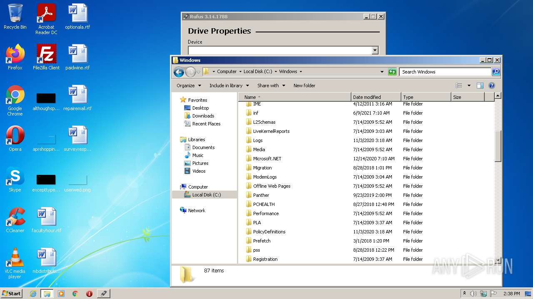Select Music library
Screen dimensions: 533x299
198,155
